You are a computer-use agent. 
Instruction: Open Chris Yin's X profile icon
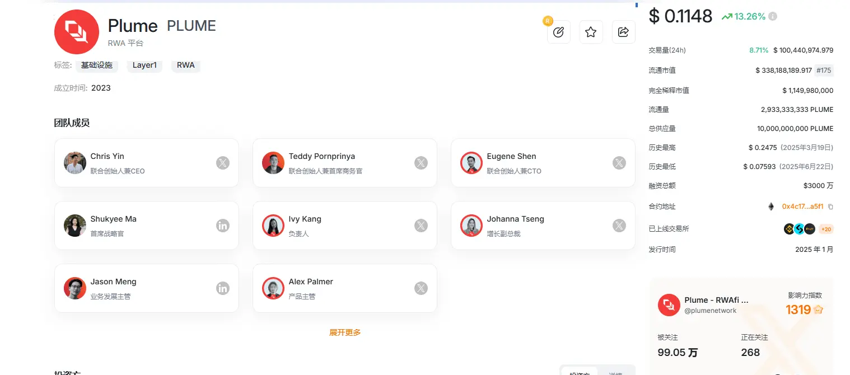pyautogui.click(x=223, y=163)
